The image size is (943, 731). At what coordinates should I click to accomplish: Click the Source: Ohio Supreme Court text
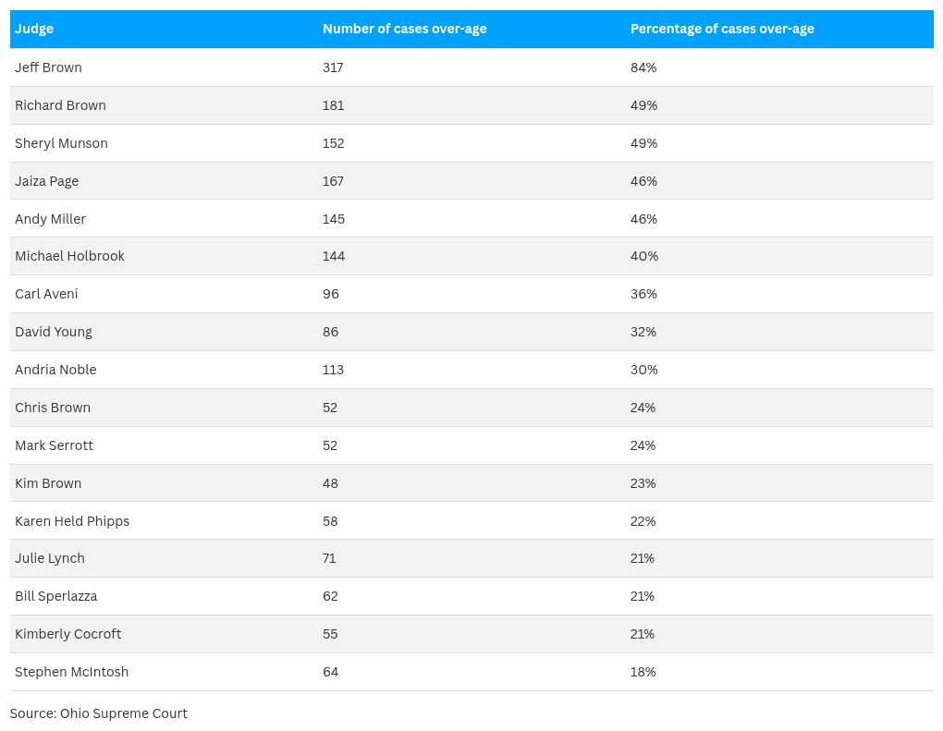pos(99,713)
